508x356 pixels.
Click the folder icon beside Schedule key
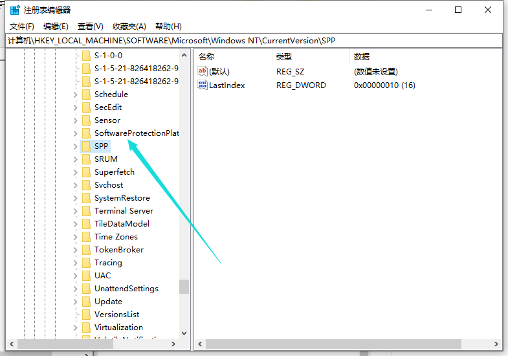tap(85, 95)
